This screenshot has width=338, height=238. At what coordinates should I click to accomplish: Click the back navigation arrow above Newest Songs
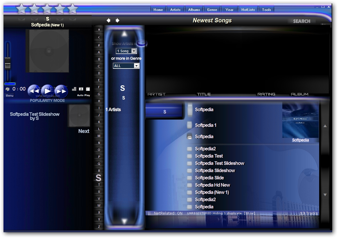click(109, 20)
